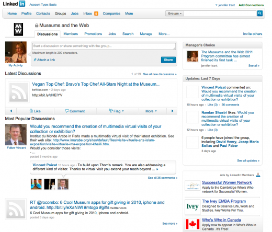Screen dimensions: 272x232
Task: Click 36 comments link in updates
Action: tap(230, 105)
